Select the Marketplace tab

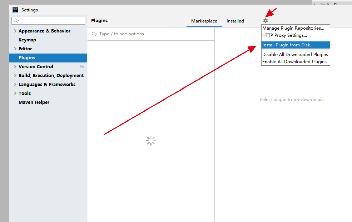(x=204, y=21)
